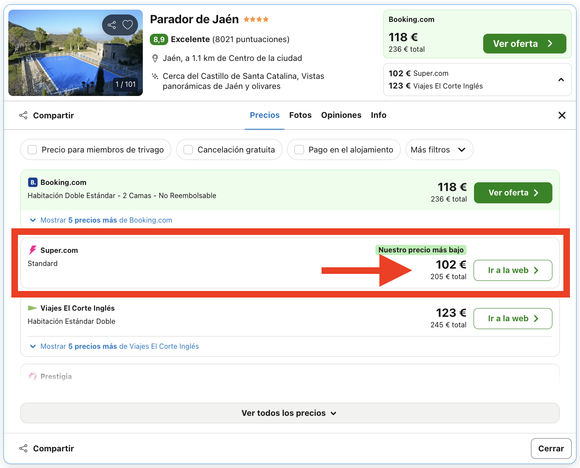Click the Super.com lightning bolt icon
This screenshot has height=468, width=580.
[32, 250]
